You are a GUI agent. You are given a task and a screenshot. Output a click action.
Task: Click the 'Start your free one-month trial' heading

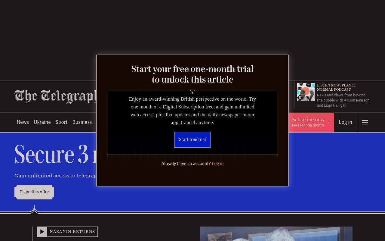click(192, 74)
